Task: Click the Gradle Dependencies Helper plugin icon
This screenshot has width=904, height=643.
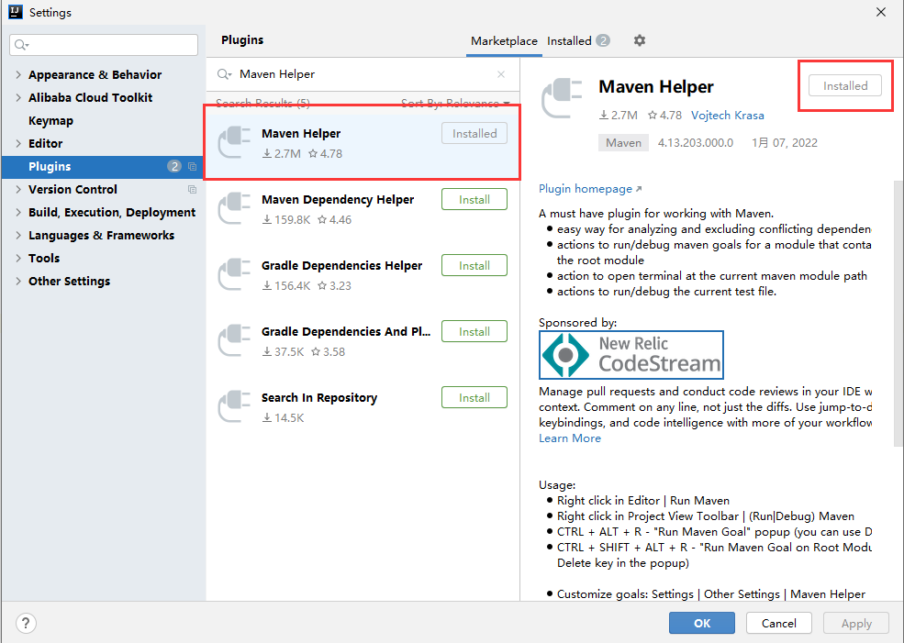Action: tap(234, 274)
